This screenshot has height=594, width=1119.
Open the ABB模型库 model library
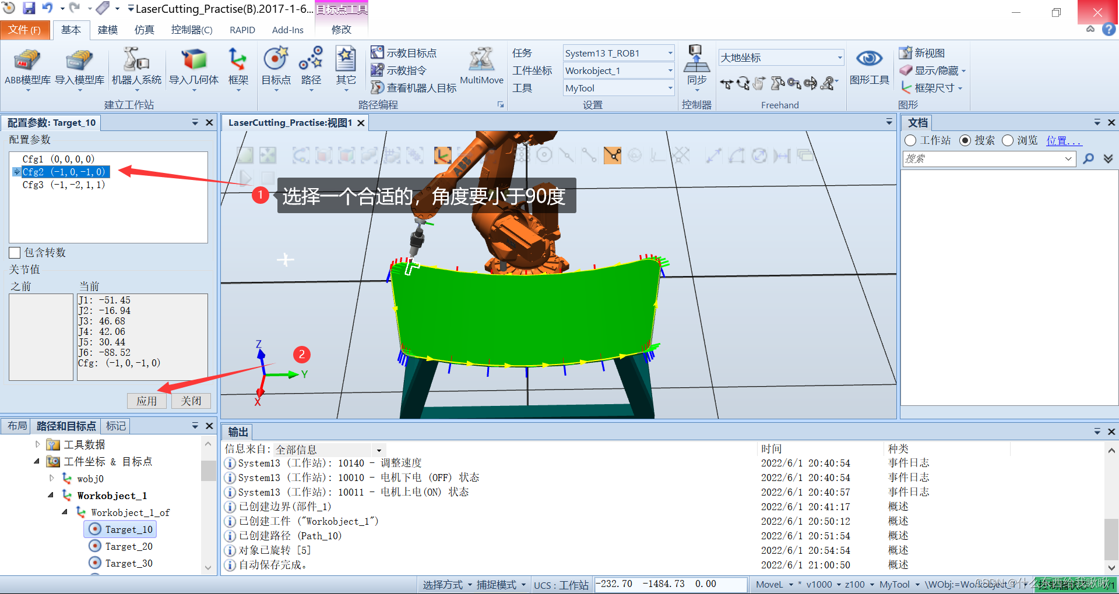(27, 68)
